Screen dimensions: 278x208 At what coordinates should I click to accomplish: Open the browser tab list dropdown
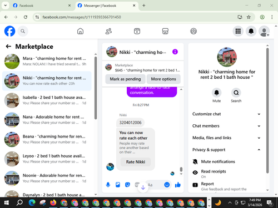tap(6, 6)
